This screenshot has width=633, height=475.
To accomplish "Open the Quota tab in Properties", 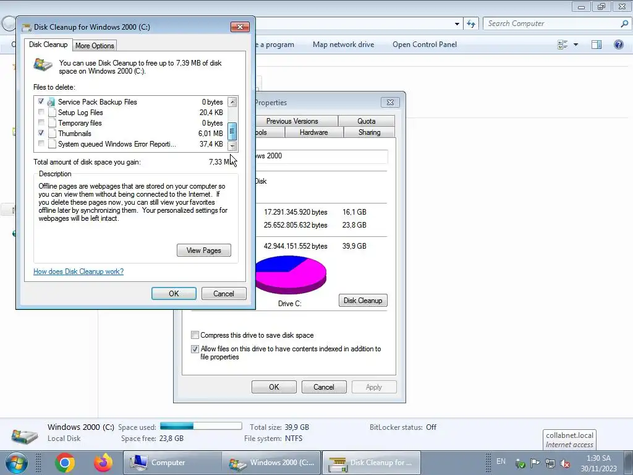I will click(x=367, y=121).
